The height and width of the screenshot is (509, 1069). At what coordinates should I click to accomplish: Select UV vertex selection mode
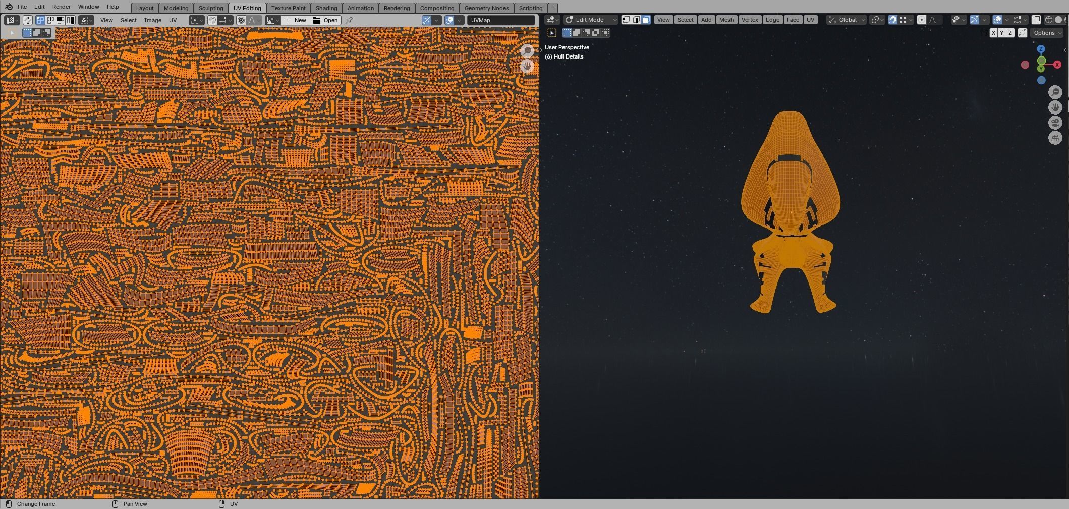click(41, 20)
